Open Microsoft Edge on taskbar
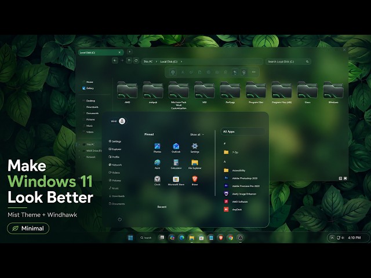 181,237
